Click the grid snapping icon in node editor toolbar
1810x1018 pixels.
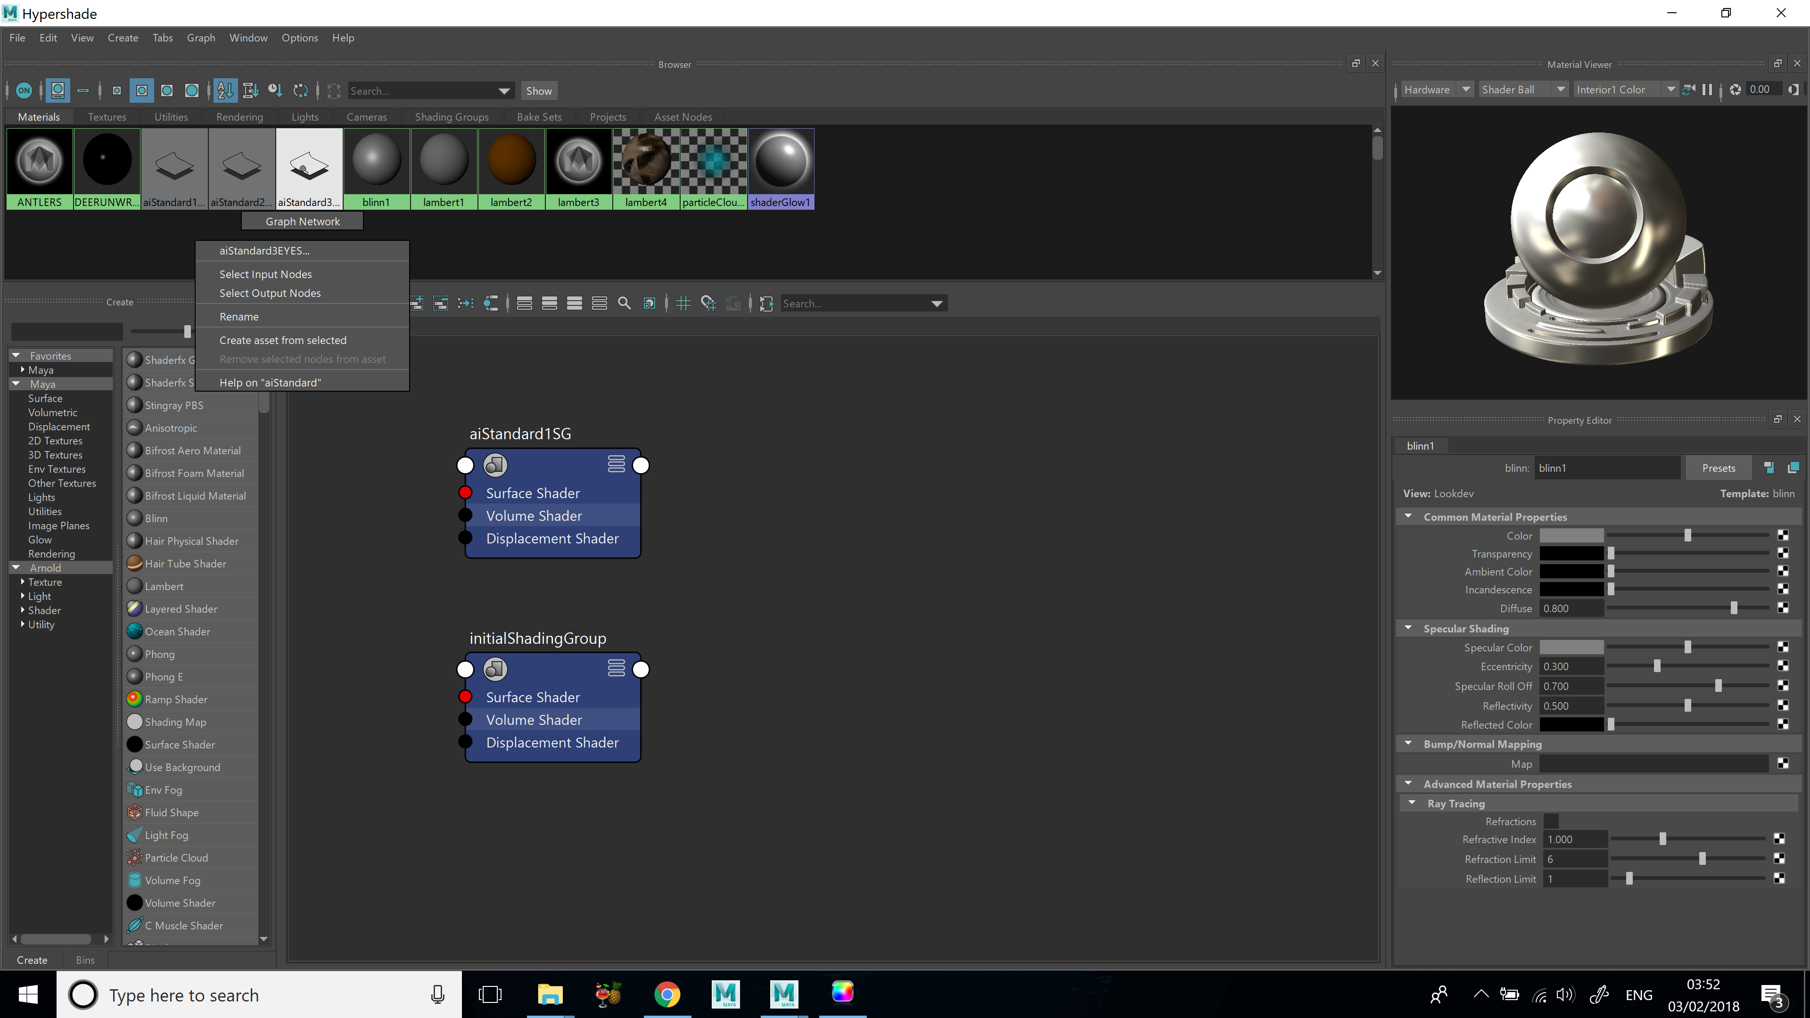pyautogui.click(x=683, y=303)
